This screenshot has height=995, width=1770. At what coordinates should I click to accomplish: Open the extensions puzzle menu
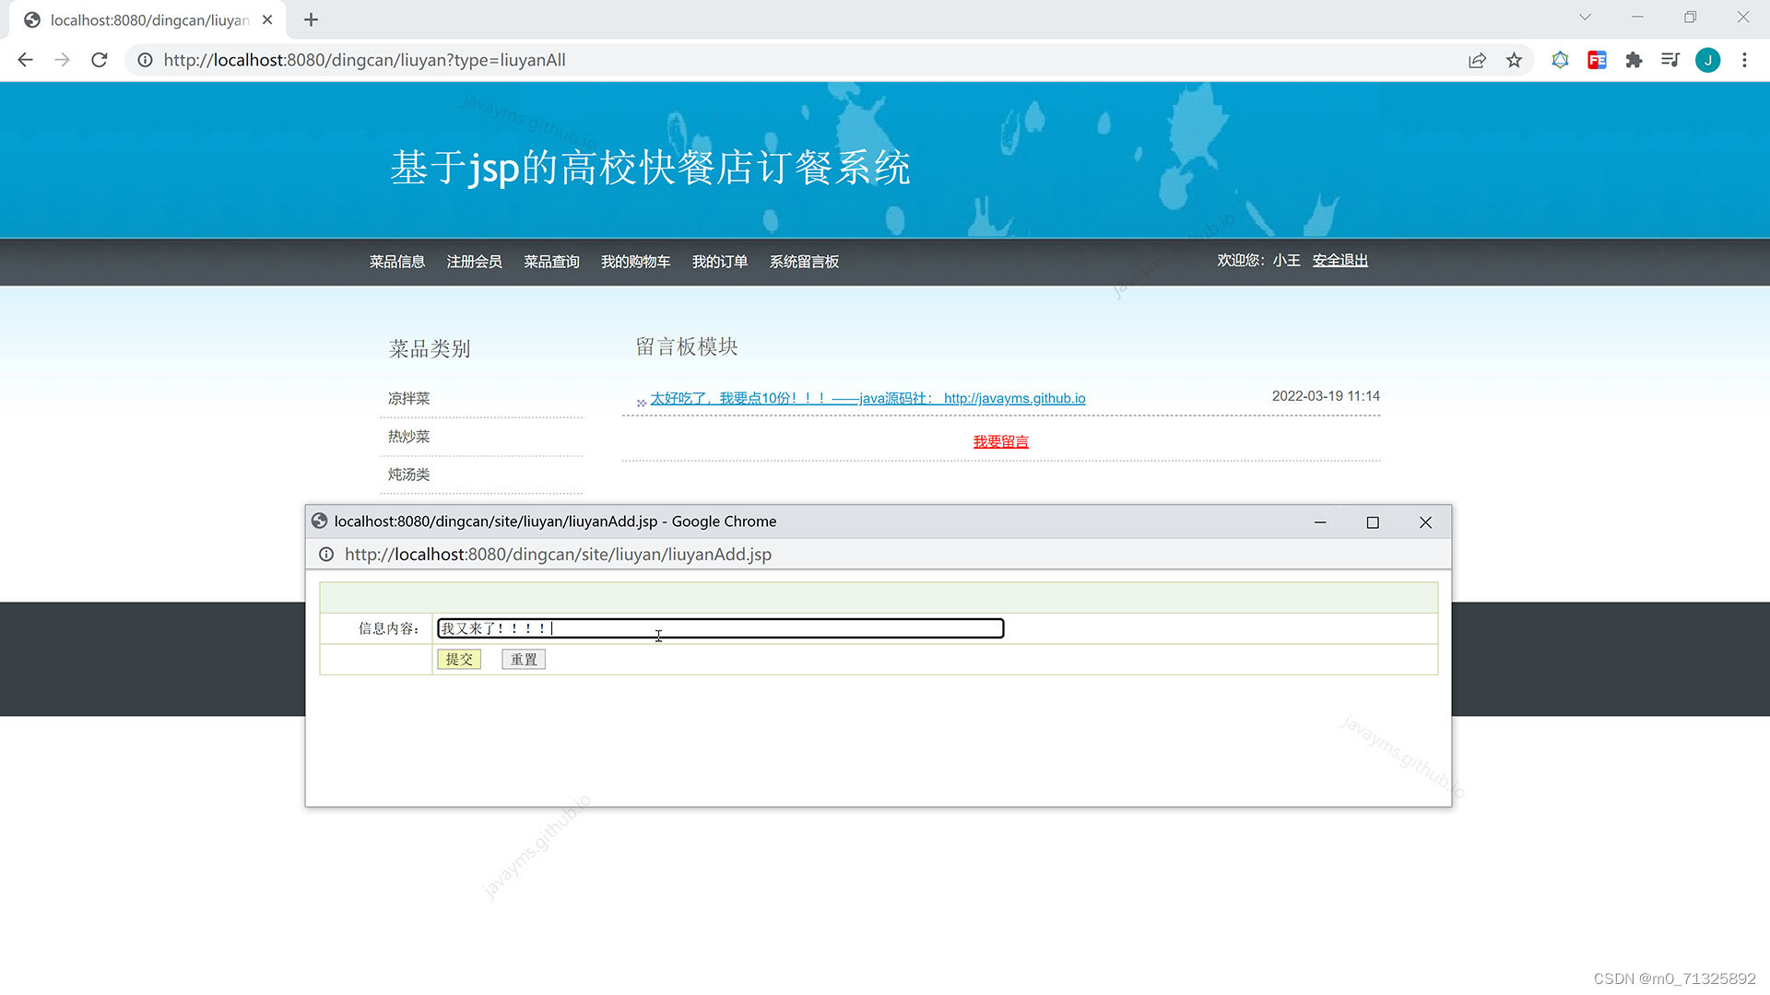point(1634,60)
